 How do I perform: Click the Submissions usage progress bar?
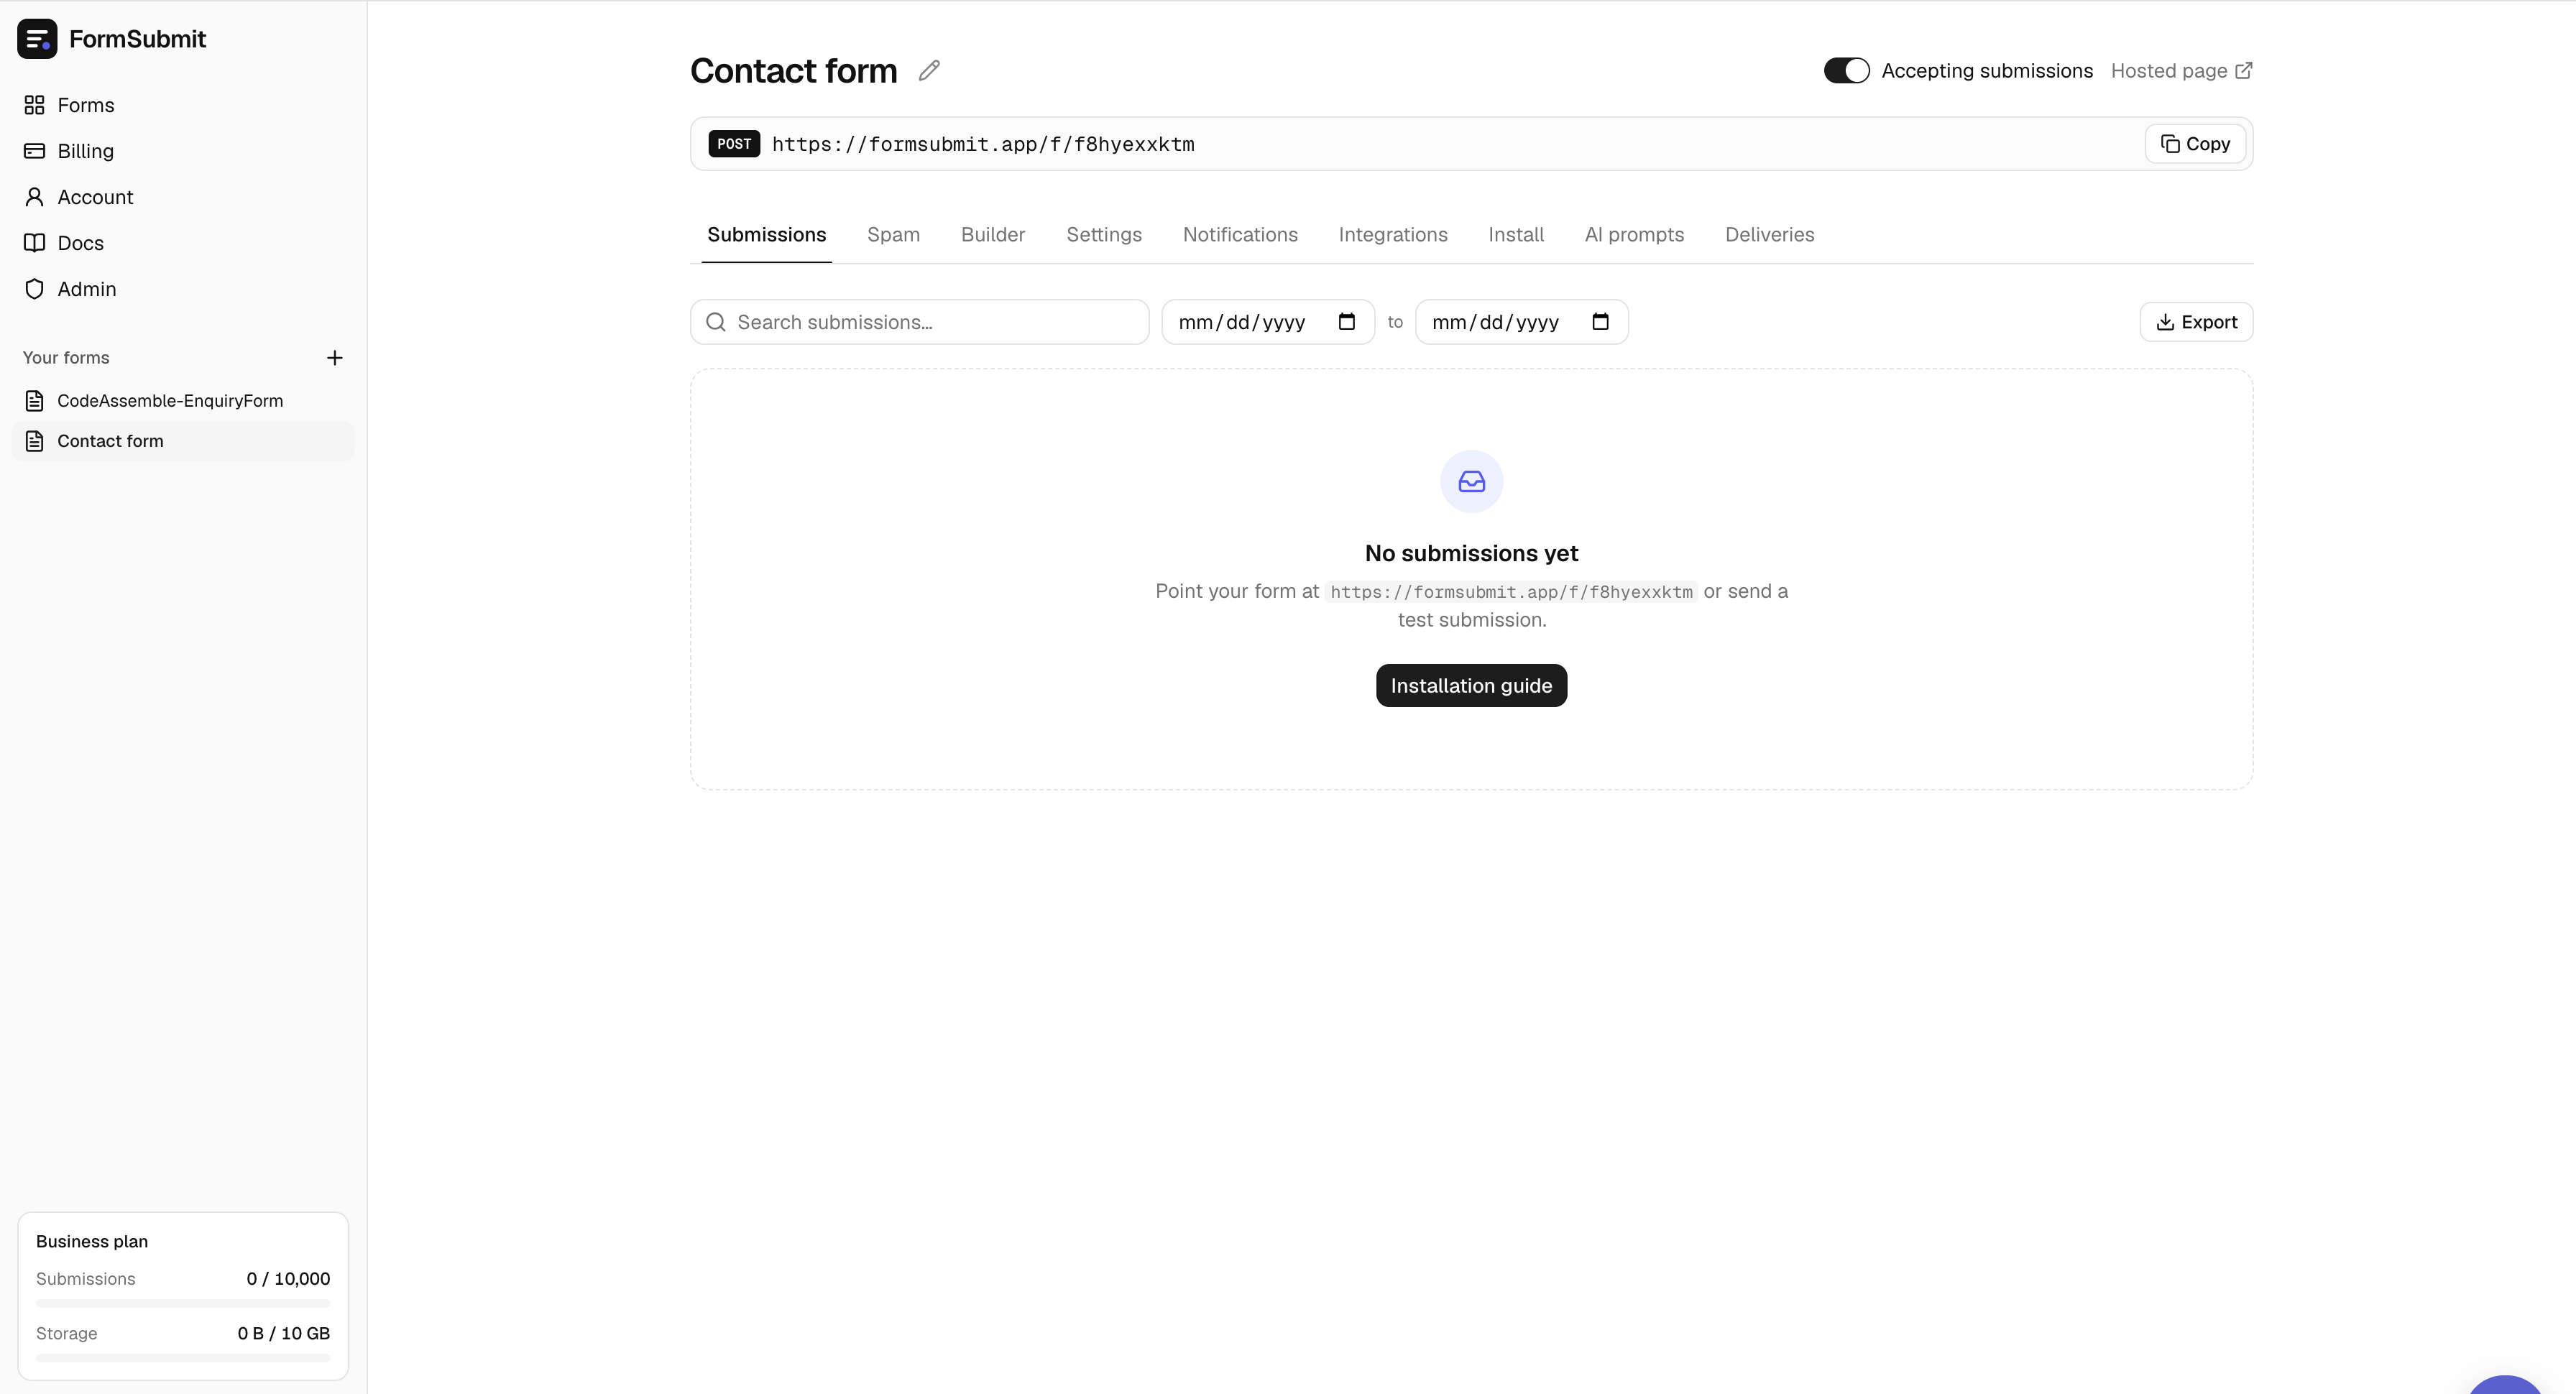(183, 1304)
